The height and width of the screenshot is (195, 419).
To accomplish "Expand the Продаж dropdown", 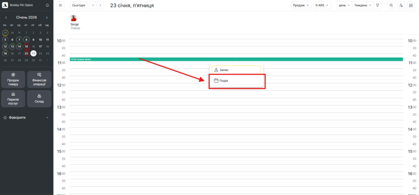I will click(301, 5).
